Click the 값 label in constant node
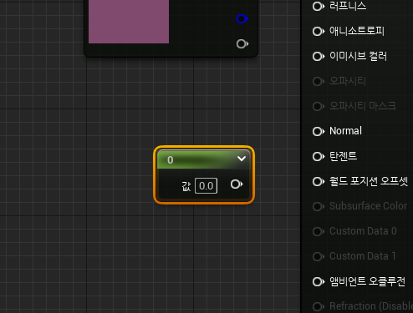Screen dimensions: 413x313 186,186
